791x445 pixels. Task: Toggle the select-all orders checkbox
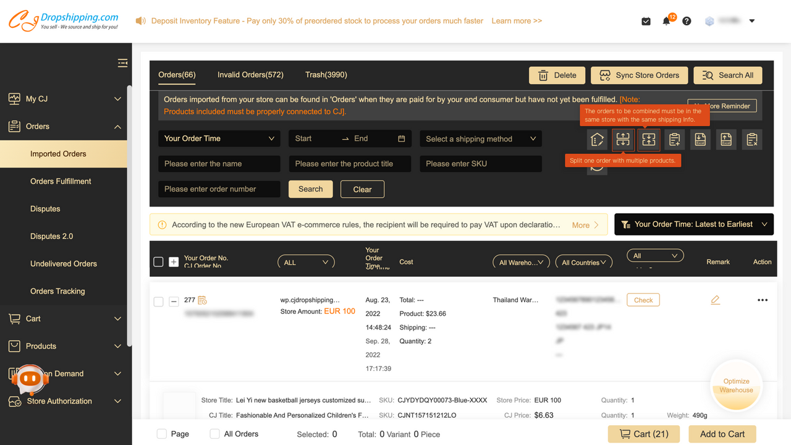(x=158, y=261)
